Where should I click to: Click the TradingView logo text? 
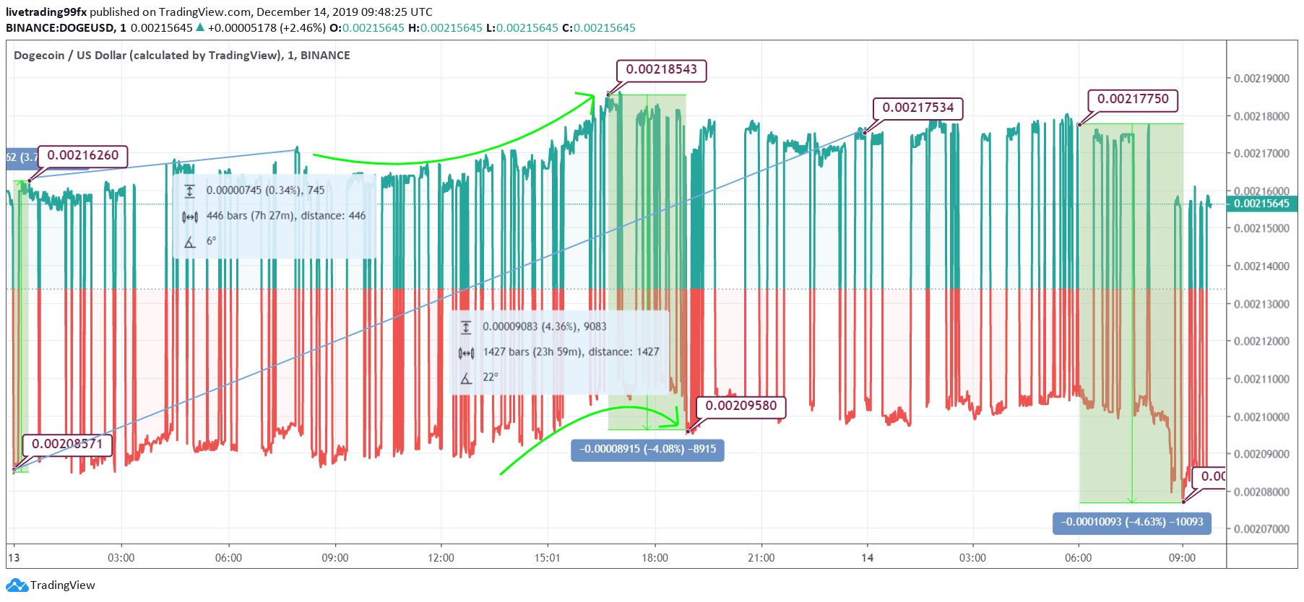(62, 585)
